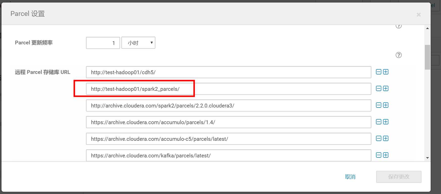The image size is (441, 194).
Task: Edit the test-hadoop01/spark2_parcels URL field
Action: click(x=229, y=89)
